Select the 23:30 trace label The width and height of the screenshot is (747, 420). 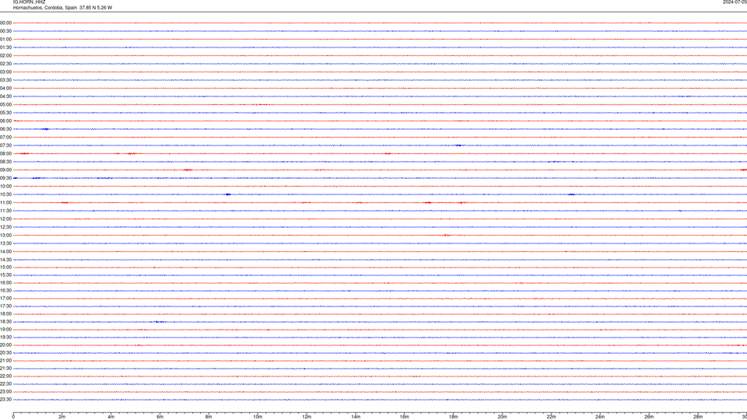[x=5, y=400]
